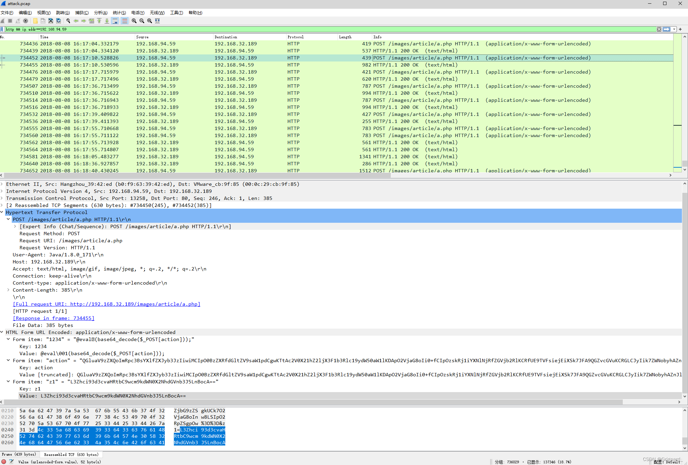The height and width of the screenshot is (465, 688).
Task: Open expert information indicator
Action: click(4, 462)
